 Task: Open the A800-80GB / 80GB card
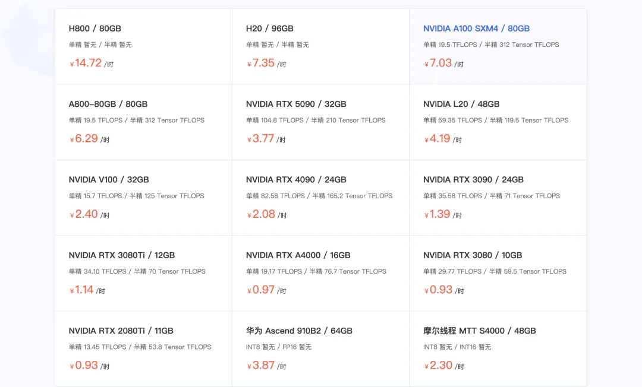(x=143, y=122)
